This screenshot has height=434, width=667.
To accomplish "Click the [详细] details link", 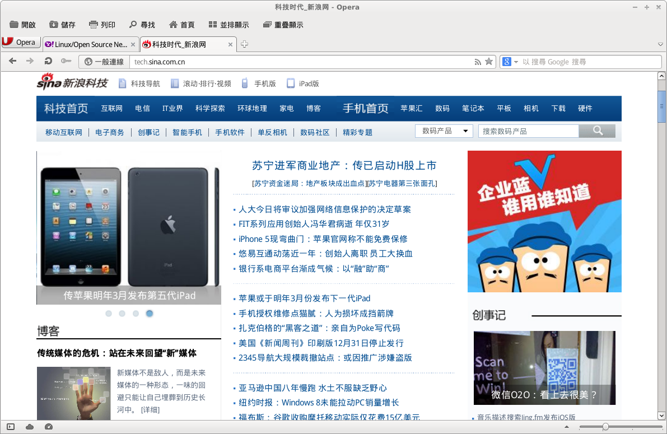I will coord(151,410).
